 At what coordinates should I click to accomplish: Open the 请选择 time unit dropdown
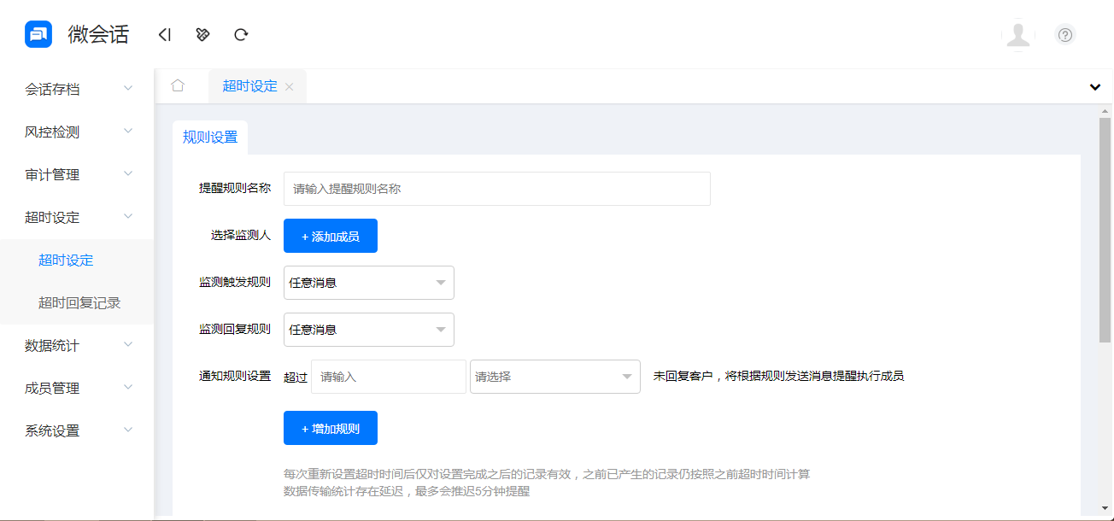554,376
